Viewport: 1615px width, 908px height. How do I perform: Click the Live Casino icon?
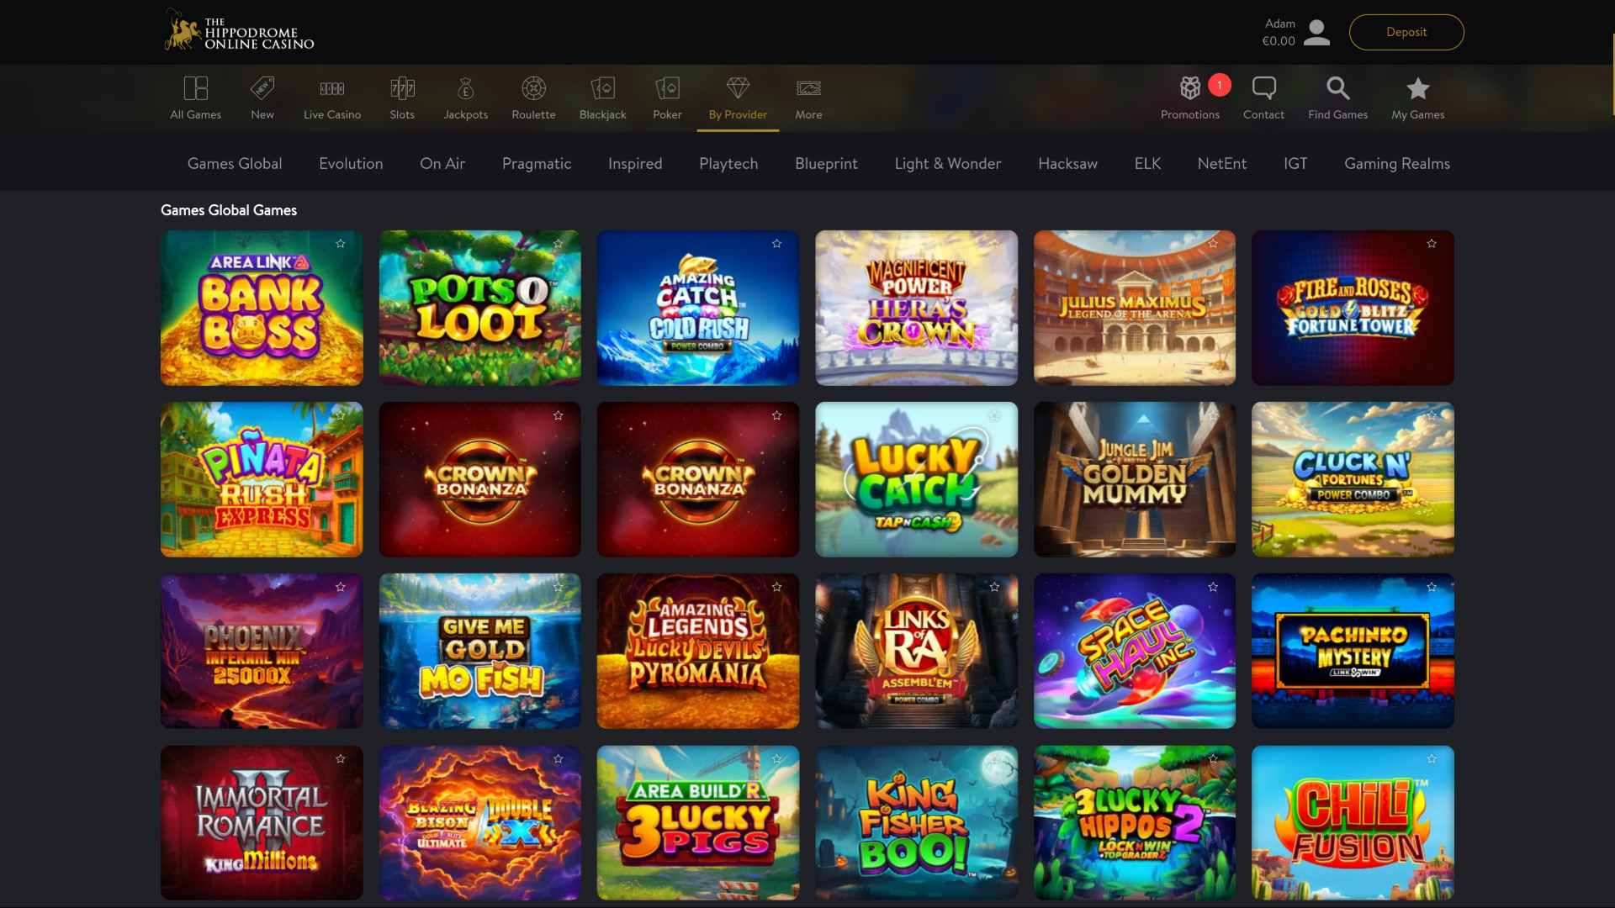tap(331, 88)
